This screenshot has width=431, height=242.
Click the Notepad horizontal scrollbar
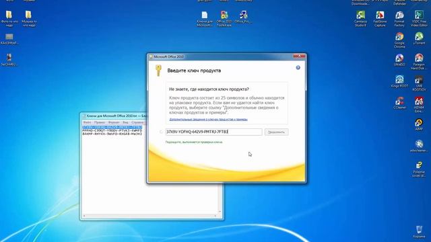click(x=150, y=216)
